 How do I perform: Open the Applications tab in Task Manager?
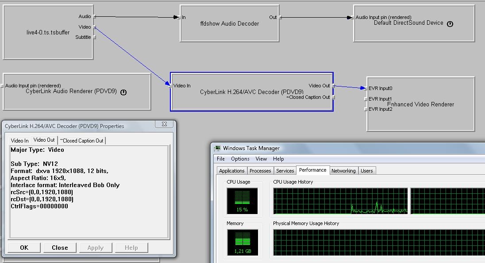point(232,171)
